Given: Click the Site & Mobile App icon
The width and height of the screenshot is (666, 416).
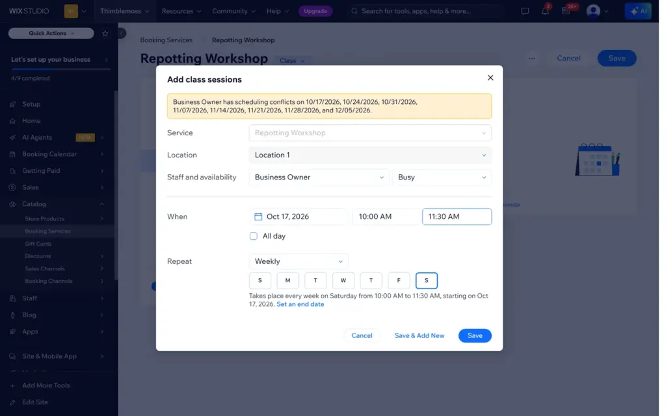Looking at the screenshot, I should [13, 356].
